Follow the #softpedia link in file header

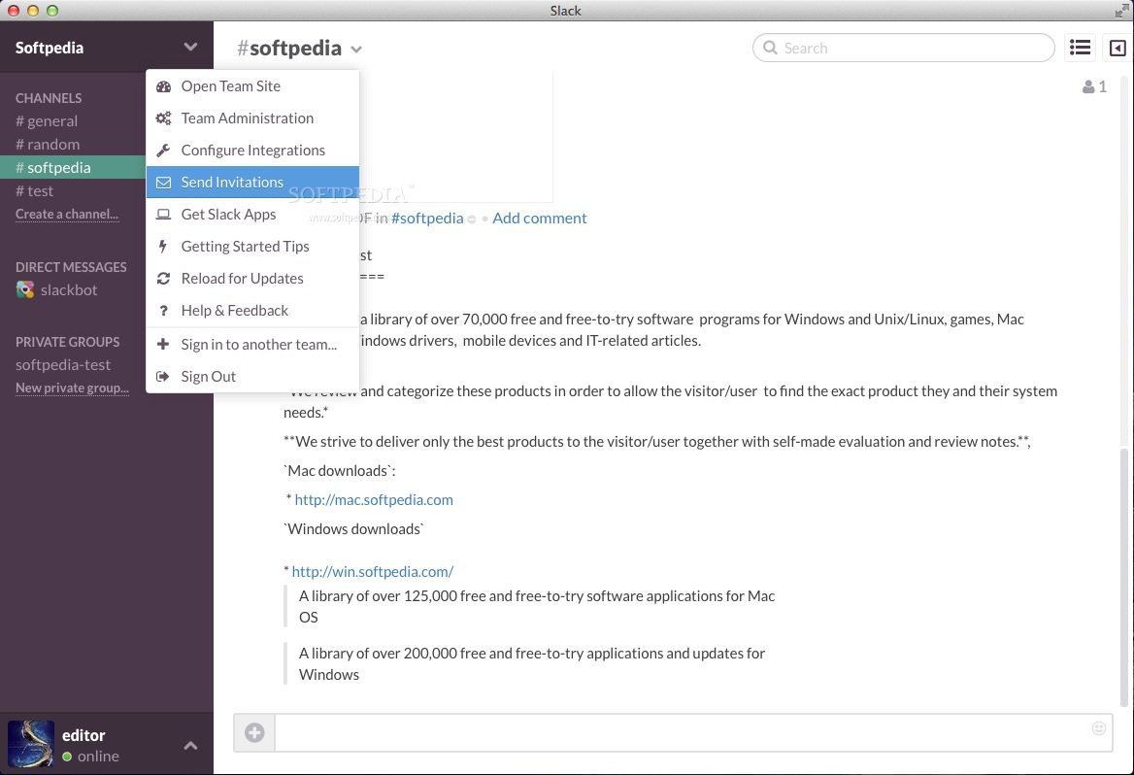pos(427,218)
